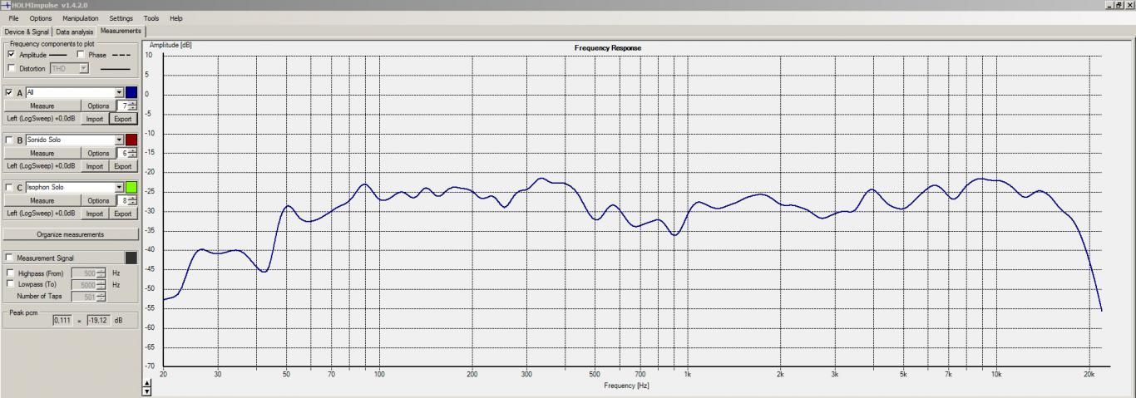The width and height of the screenshot is (1136, 398).
Task: Click the dark red color swatch for B
Action: tap(131, 140)
